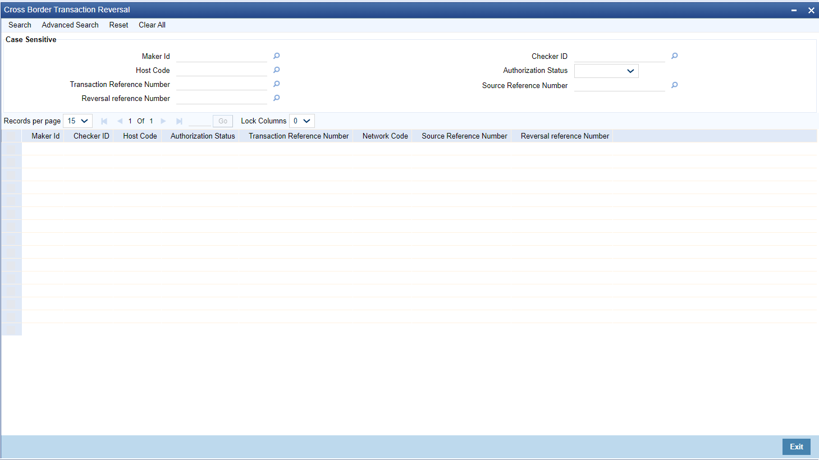819x460 pixels.
Task: Open Advanced Search
Action: [x=70, y=25]
